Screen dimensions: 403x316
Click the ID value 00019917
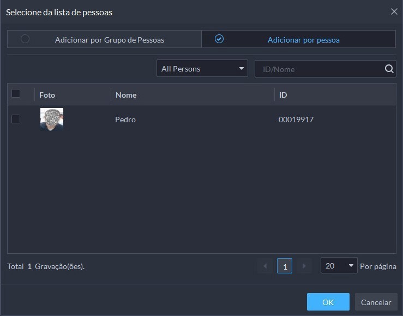tap(296, 120)
